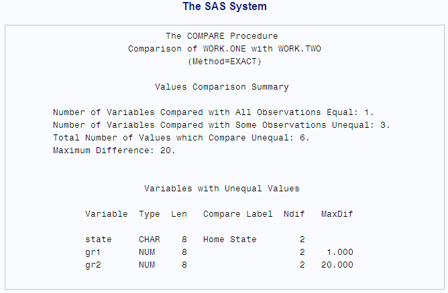Click the "Variable" column header
The image size is (448, 293).
(106, 214)
